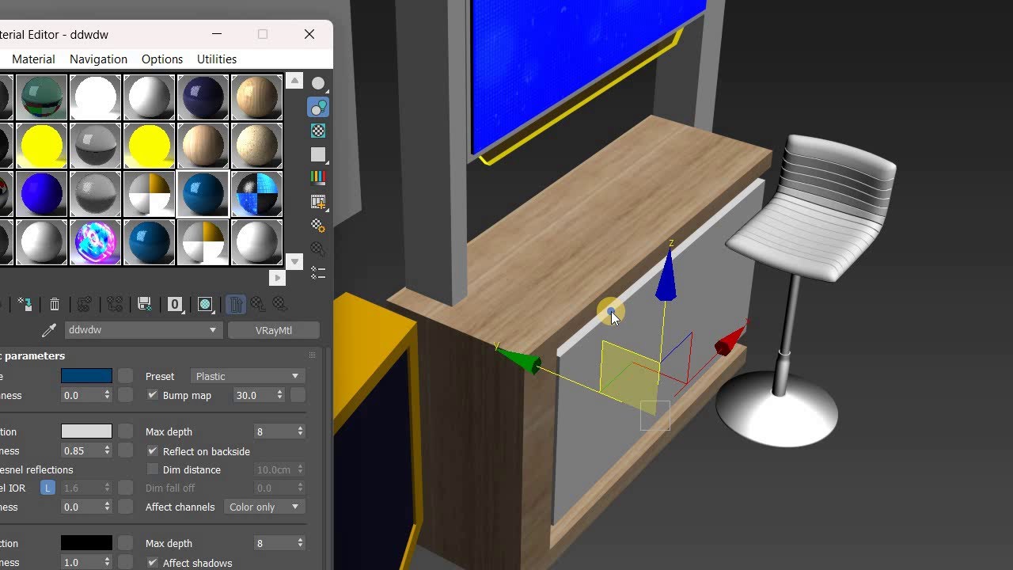This screenshot has height=570, width=1013.
Task: Click sample slots scroll down arrow
Action: point(294,261)
